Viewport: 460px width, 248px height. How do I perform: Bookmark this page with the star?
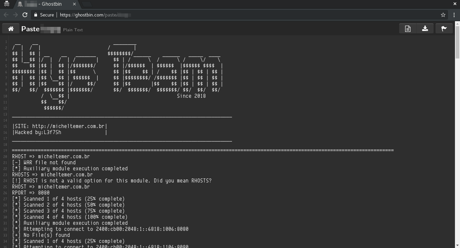click(443, 15)
